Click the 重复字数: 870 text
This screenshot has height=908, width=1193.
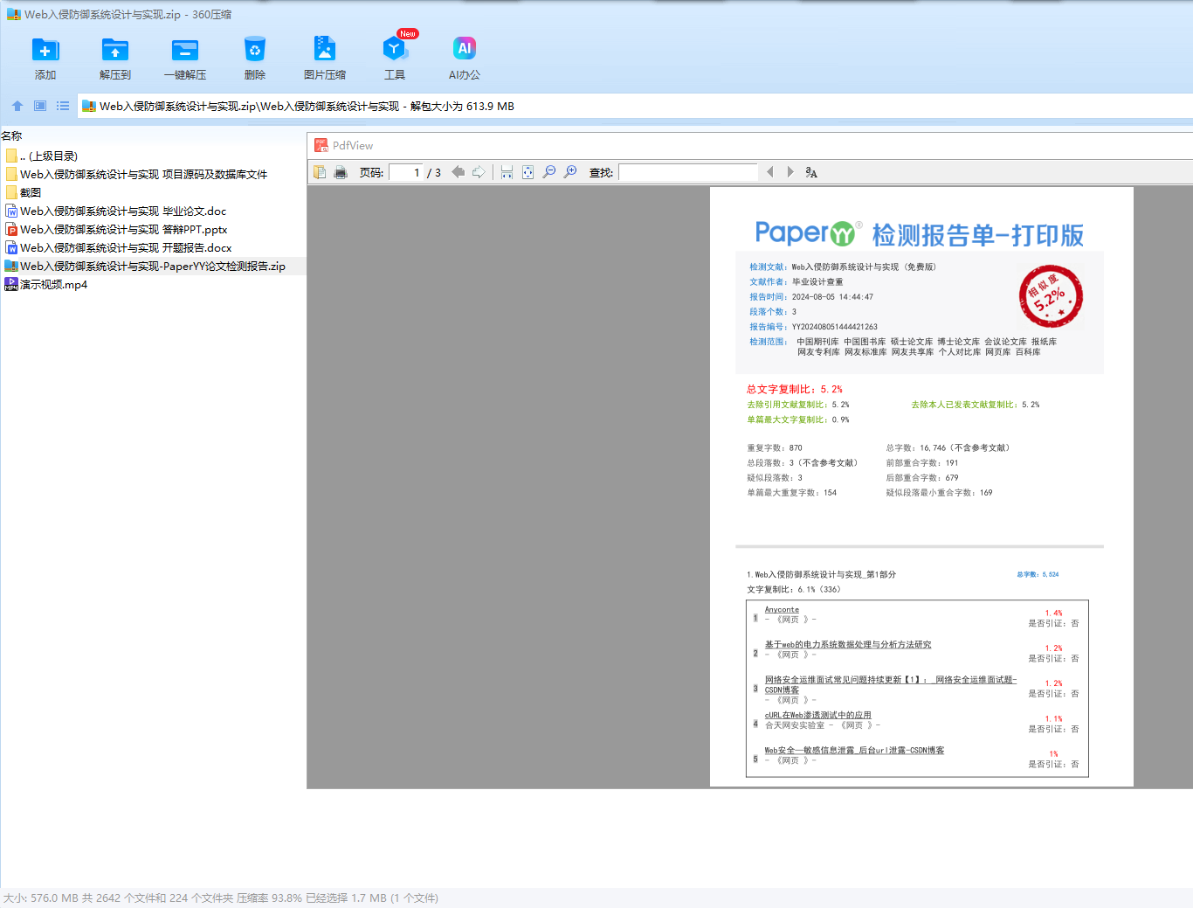point(775,447)
